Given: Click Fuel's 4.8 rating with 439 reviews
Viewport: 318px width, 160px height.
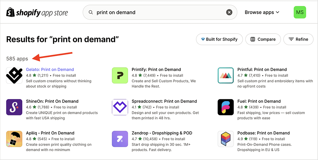Looking at the screenshot, I should tap(248, 107).
